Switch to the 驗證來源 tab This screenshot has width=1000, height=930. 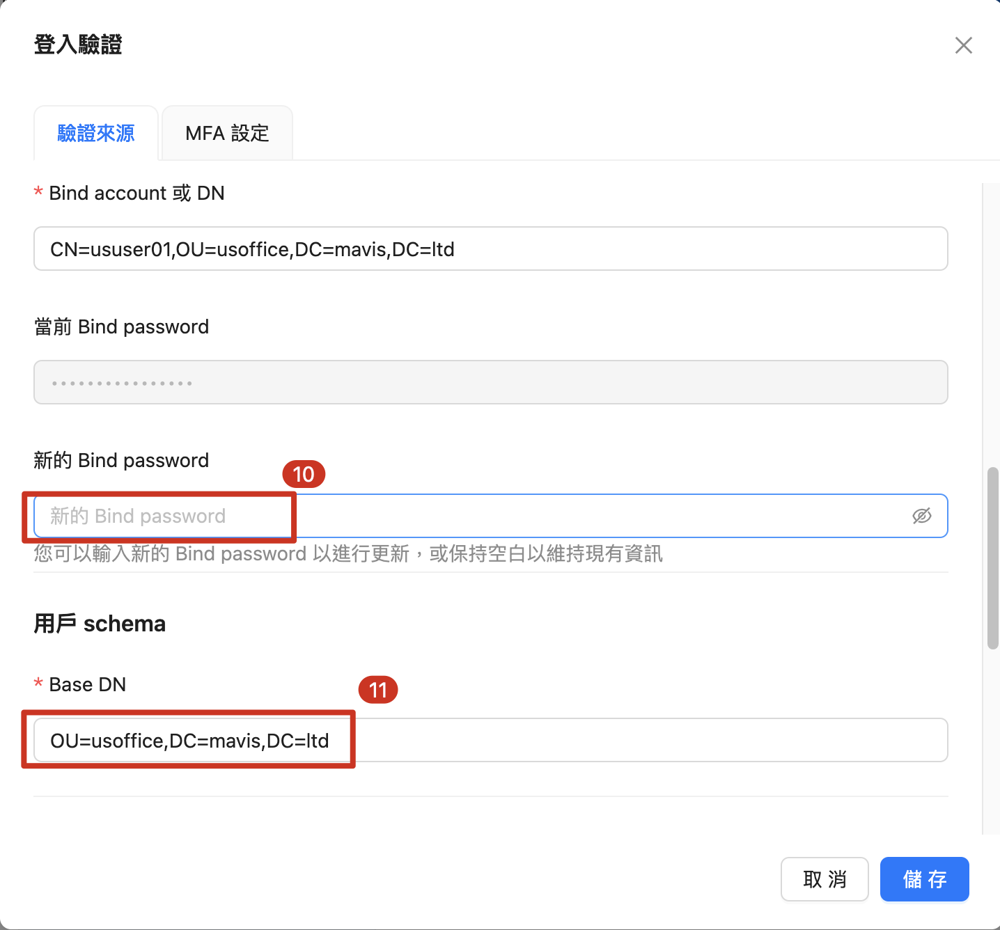pyautogui.click(x=96, y=133)
